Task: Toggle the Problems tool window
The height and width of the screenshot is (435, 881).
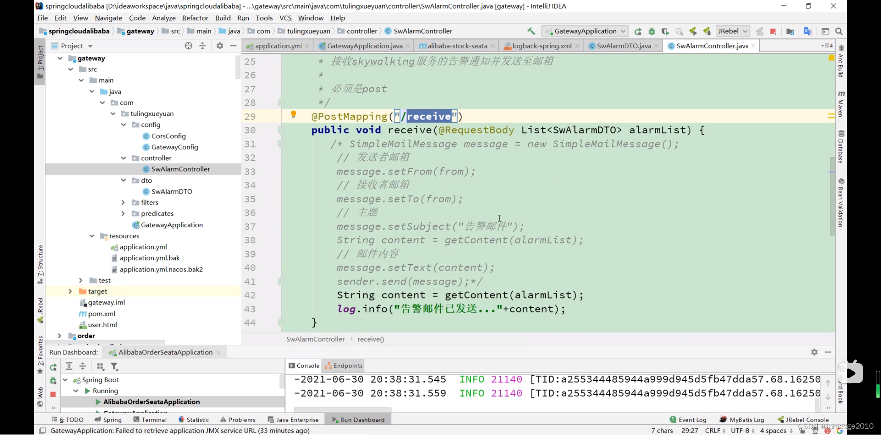Action: pyautogui.click(x=238, y=419)
